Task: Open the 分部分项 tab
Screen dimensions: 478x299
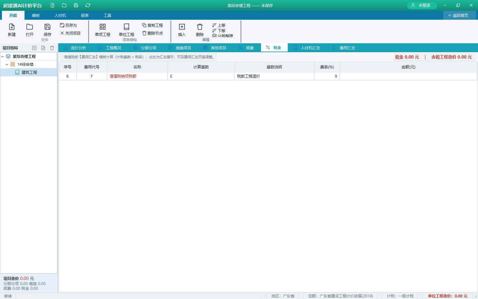Action: pos(145,48)
